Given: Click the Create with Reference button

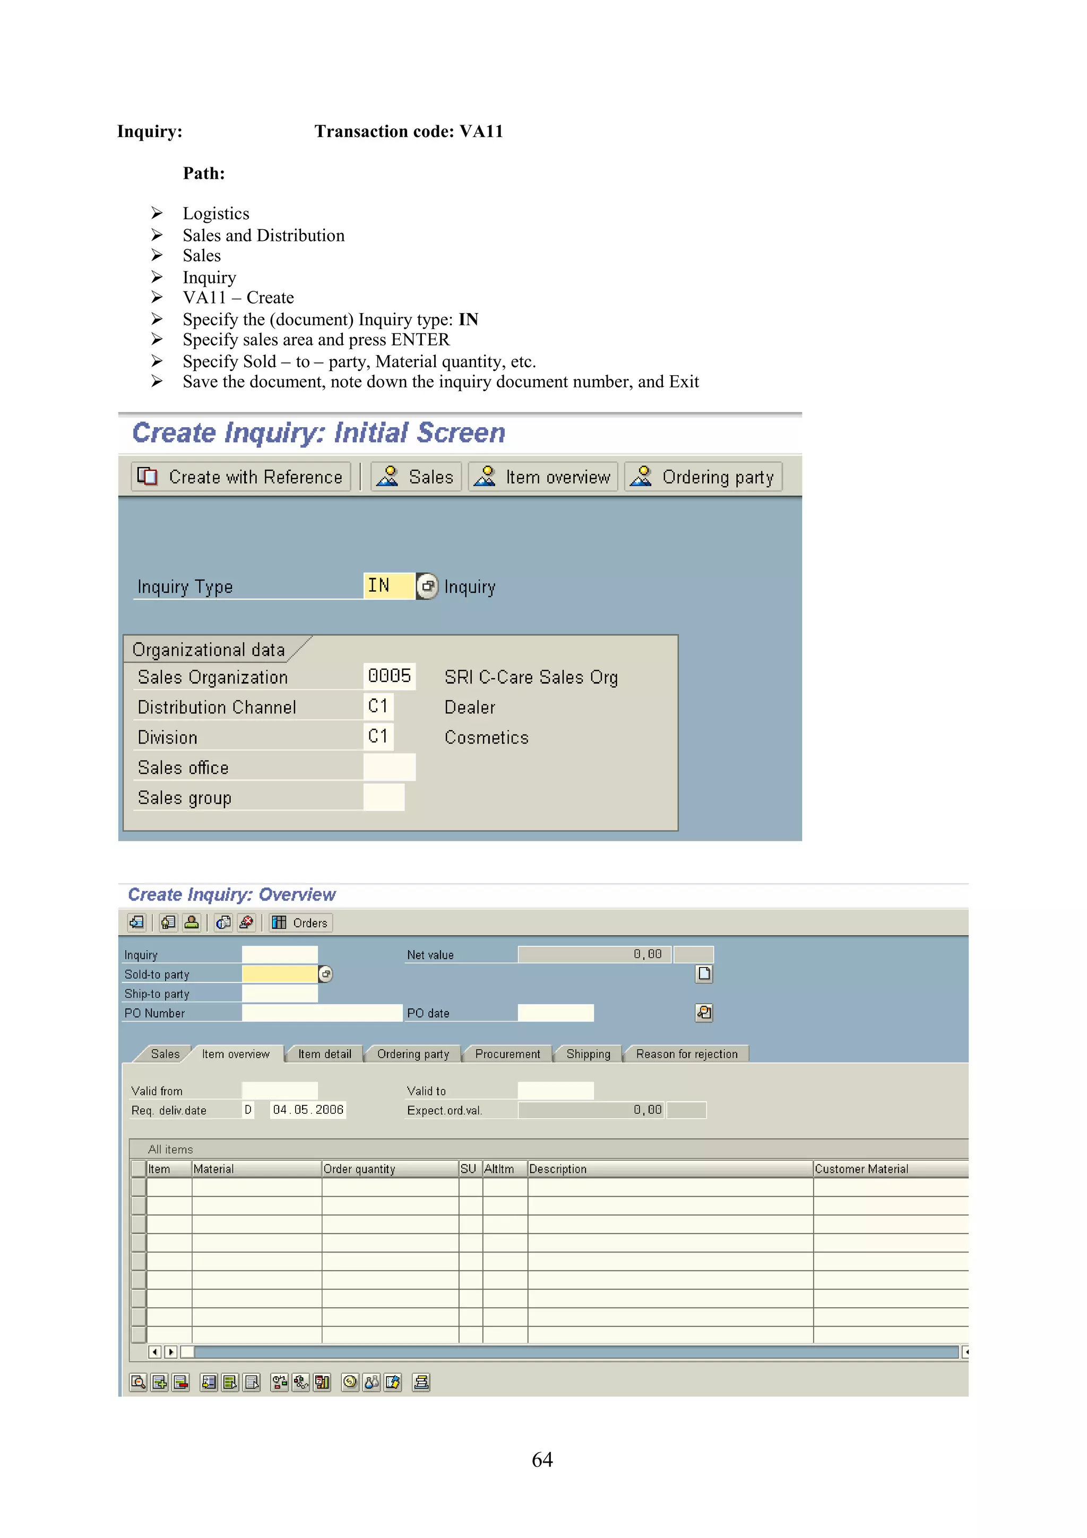Looking at the screenshot, I should pos(240,476).
